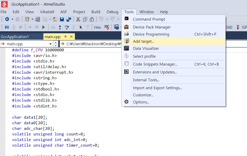The image size is (247, 156).
Task: Click the Paste clipboard icon
Action: (x=92, y=19)
